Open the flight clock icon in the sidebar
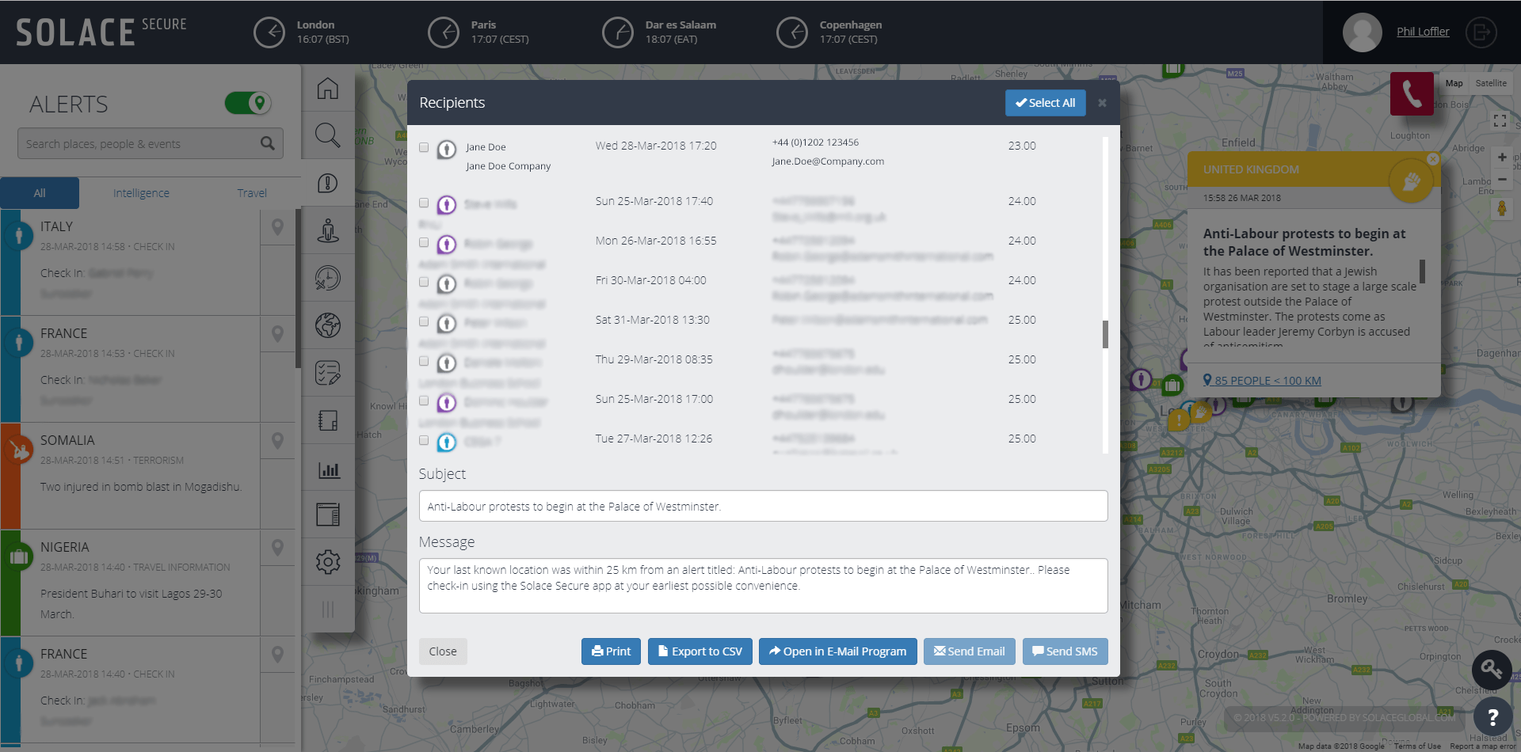 (x=328, y=278)
